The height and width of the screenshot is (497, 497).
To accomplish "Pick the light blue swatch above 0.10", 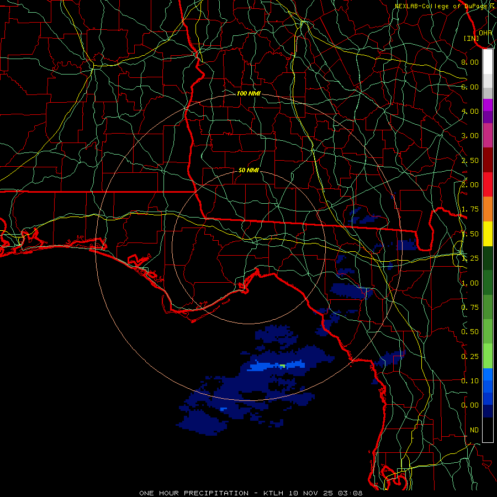I will 488,374.
